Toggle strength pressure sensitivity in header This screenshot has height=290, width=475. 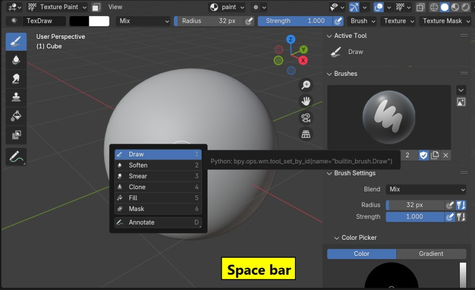[x=338, y=21]
